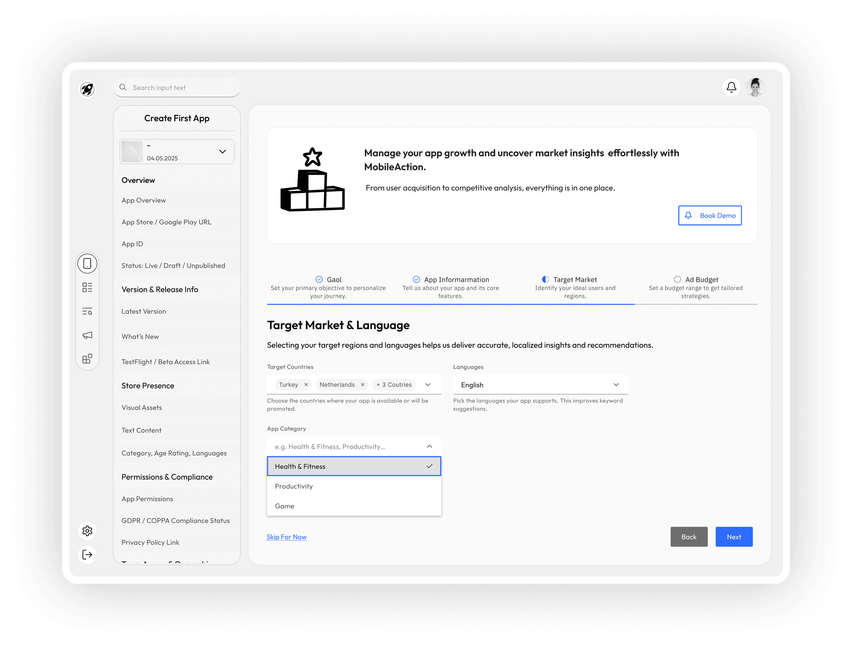Click the rocket logo icon
The height and width of the screenshot is (646, 852).
(88, 89)
